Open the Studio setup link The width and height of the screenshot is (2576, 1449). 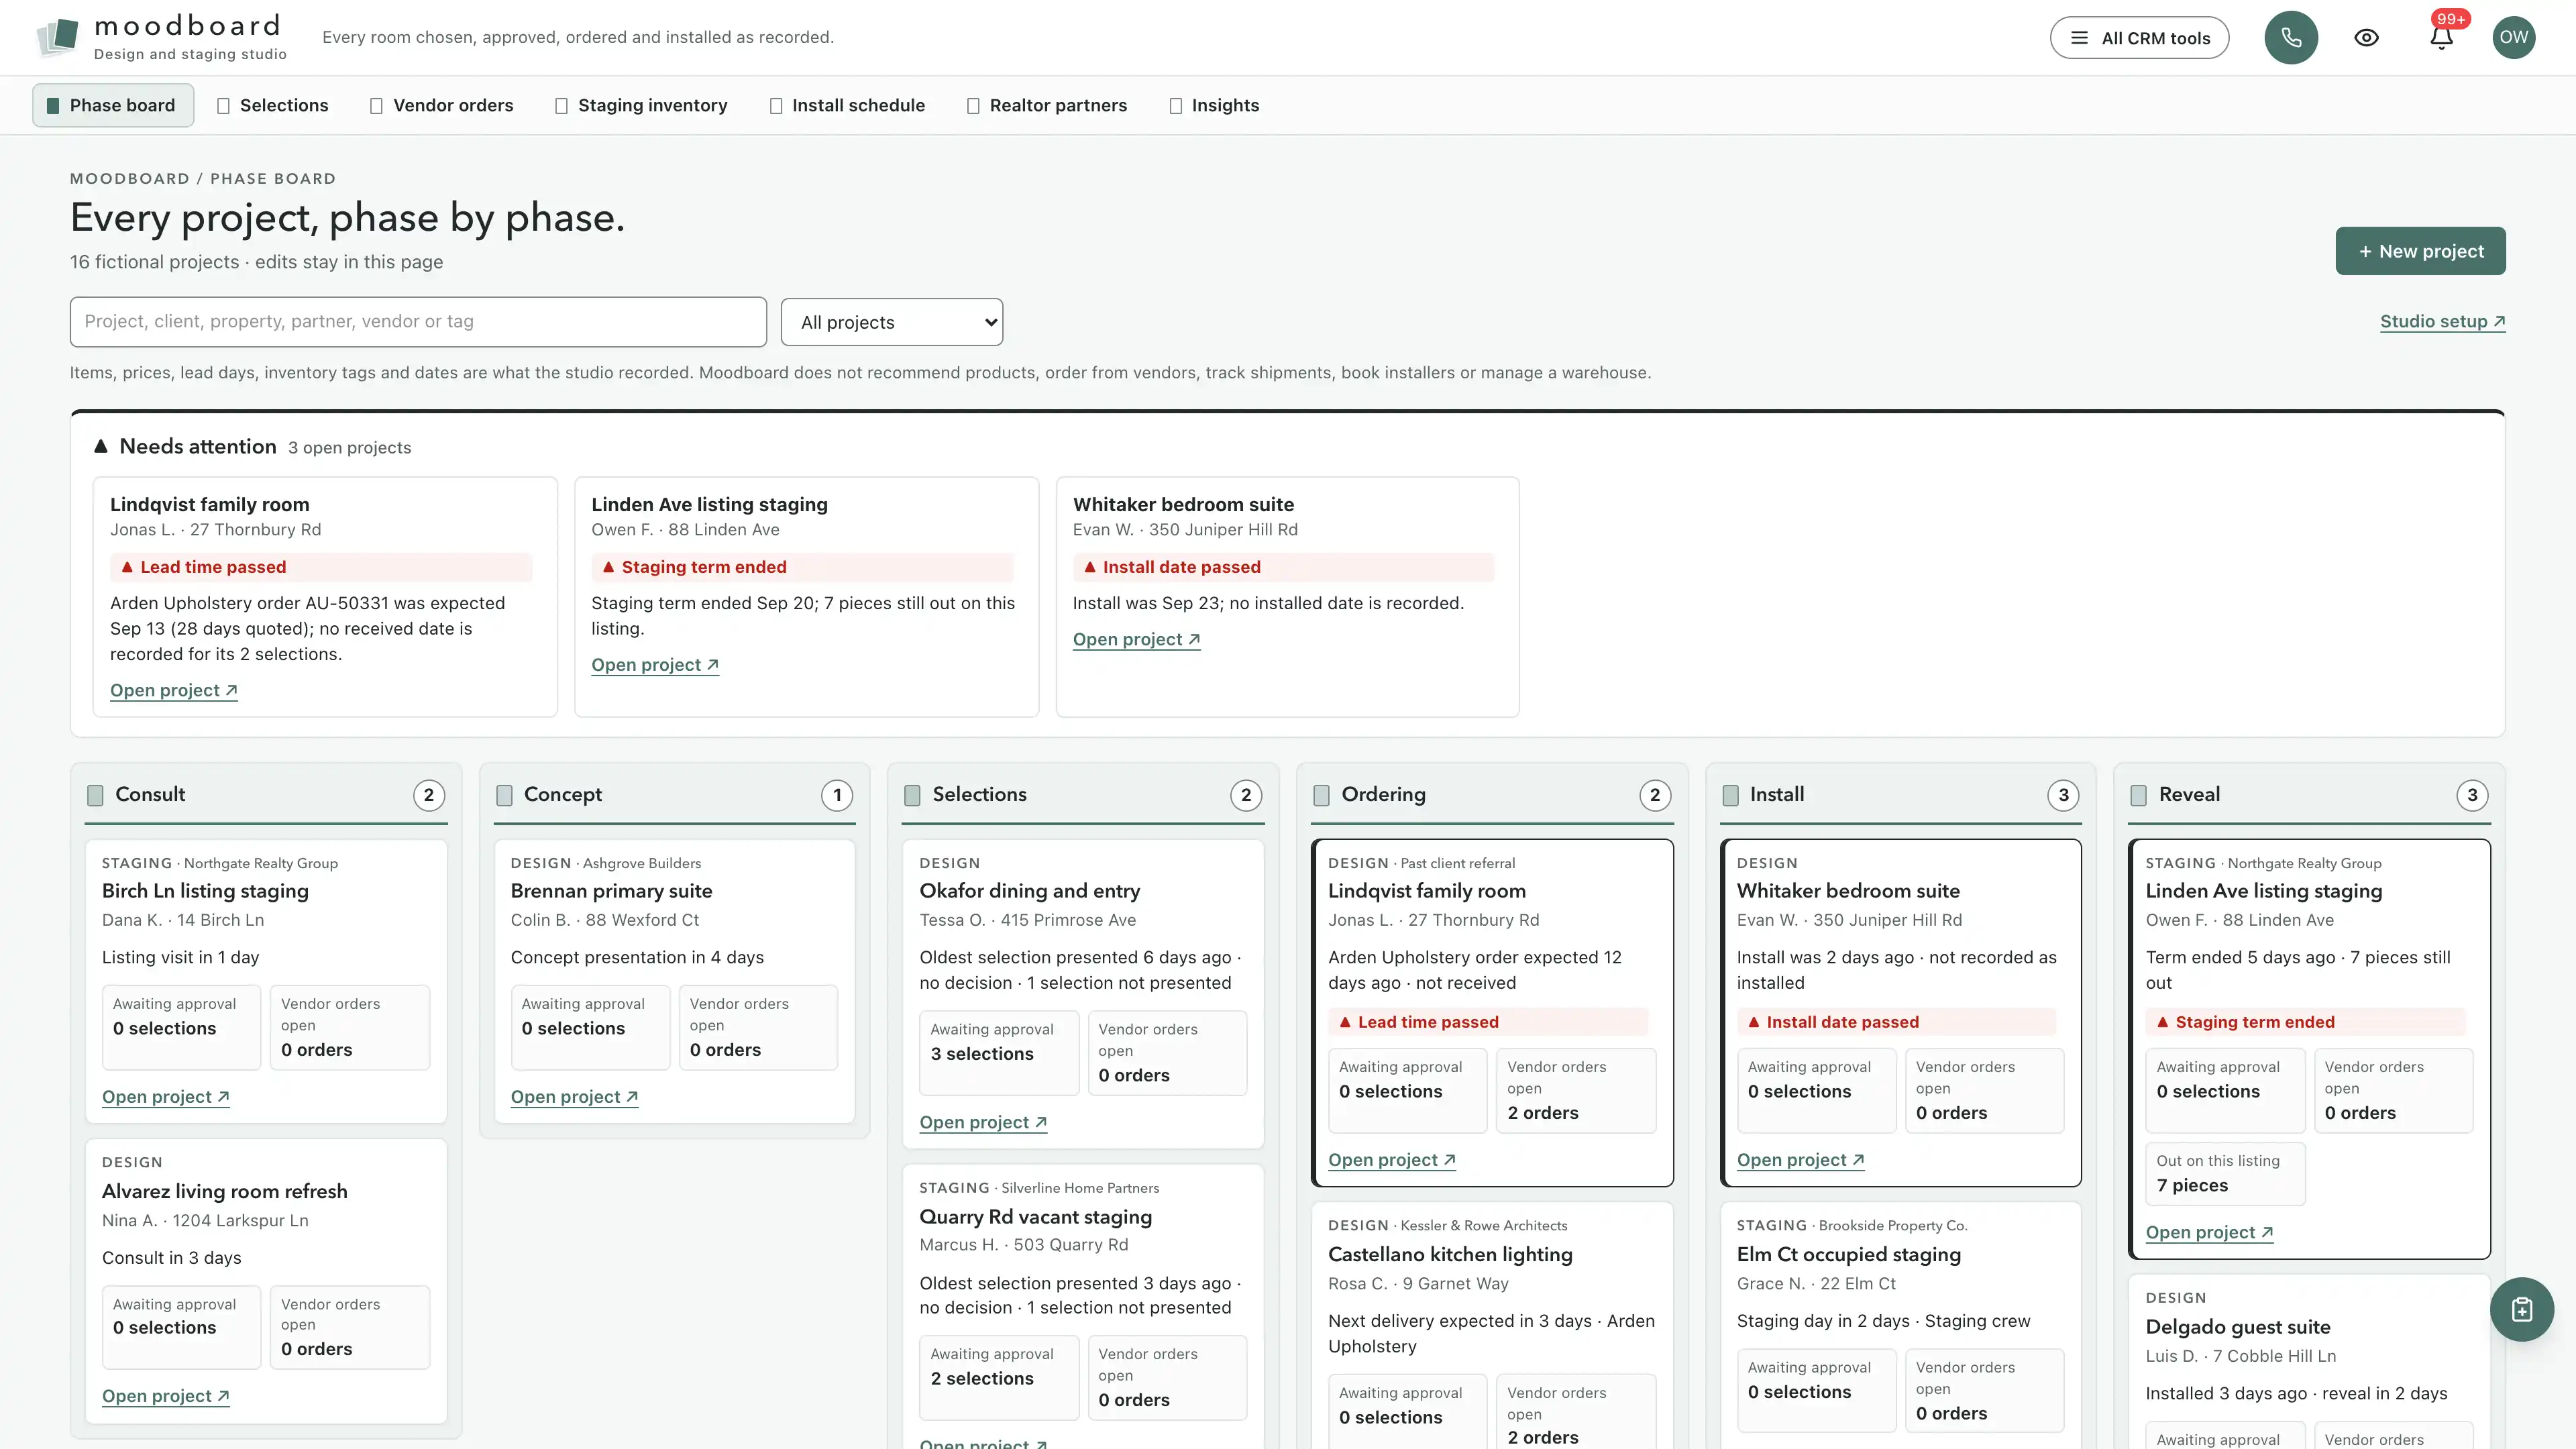point(2442,321)
